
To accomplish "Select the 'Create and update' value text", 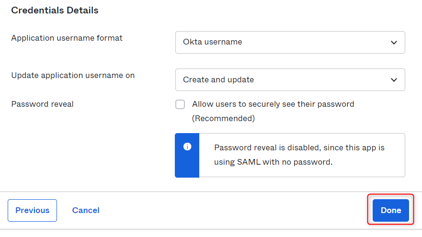I will 218,79.
